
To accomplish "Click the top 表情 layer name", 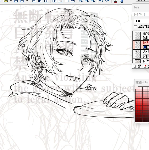I will [x=146, y=33].
